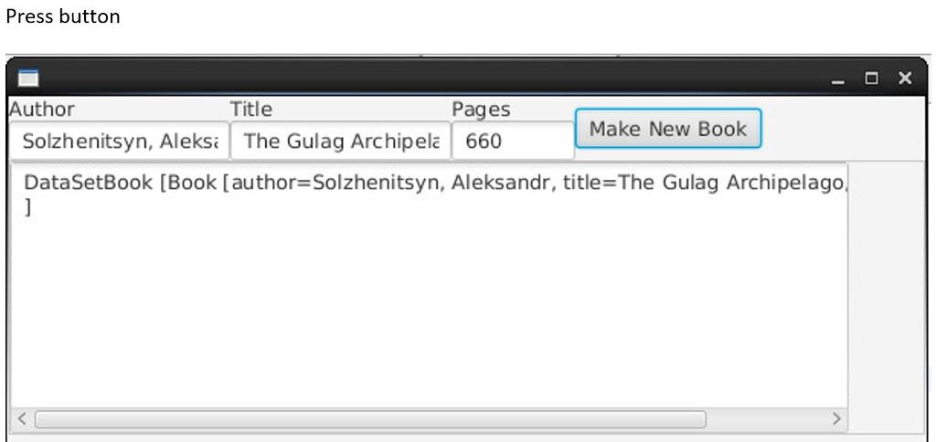
Task: Click the scrollbar track right of the thumb
Action: [767, 419]
